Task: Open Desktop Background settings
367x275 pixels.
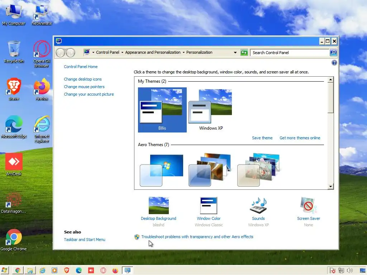Action: [x=158, y=212]
